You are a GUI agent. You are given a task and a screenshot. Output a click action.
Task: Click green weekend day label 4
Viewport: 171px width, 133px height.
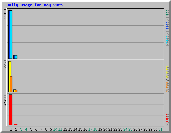coord(26,129)
